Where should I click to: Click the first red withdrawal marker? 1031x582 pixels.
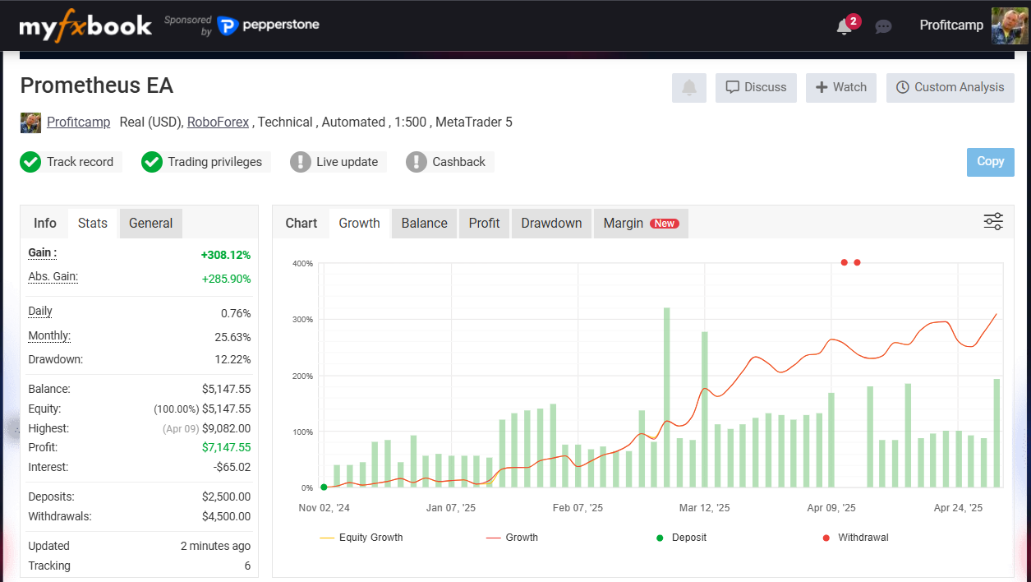click(844, 263)
